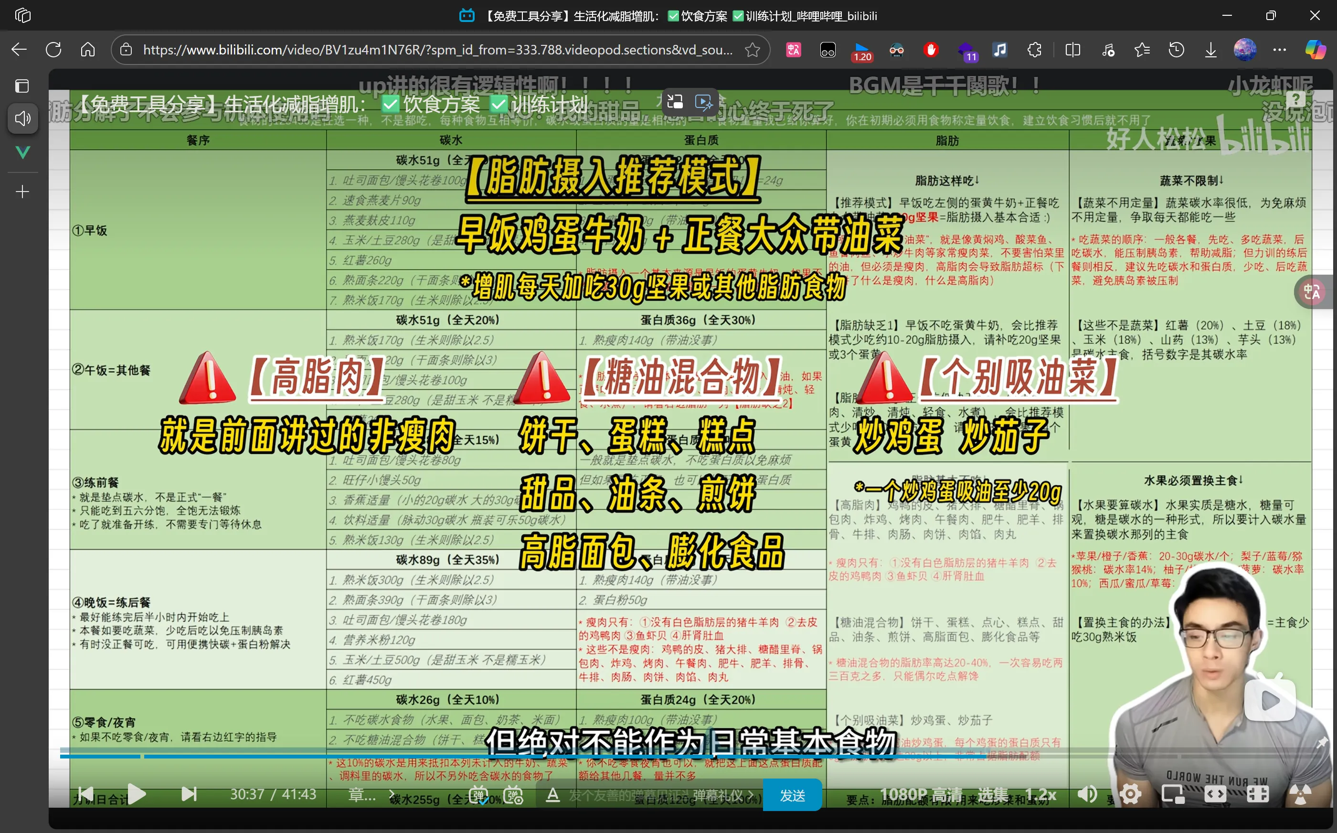Image resolution: width=1337 pixels, height=833 pixels.
Task: Add this page to favorites star
Action: (752, 50)
